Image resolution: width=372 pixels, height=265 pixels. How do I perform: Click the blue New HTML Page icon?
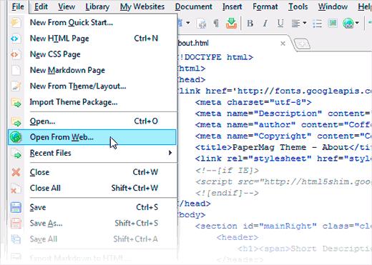click(x=15, y=39)
